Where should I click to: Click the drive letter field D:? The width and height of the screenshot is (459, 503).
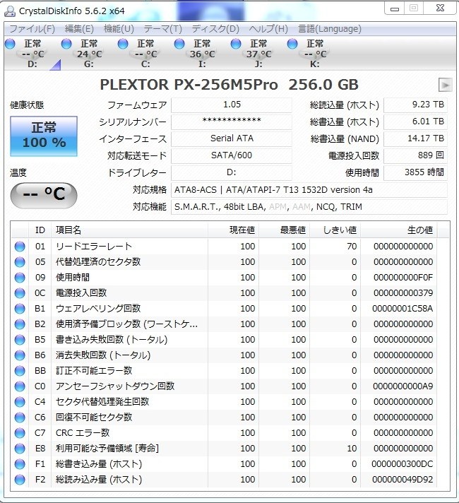point(232,172)
